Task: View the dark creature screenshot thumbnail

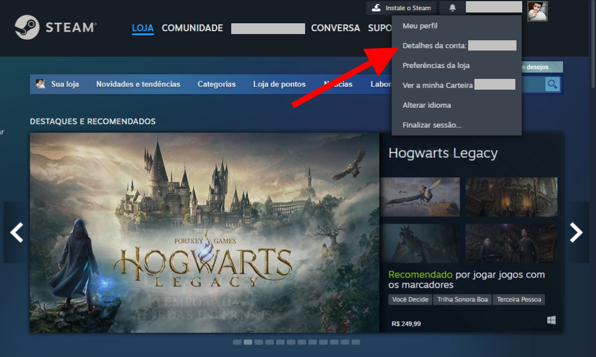Action: (420, 243)
